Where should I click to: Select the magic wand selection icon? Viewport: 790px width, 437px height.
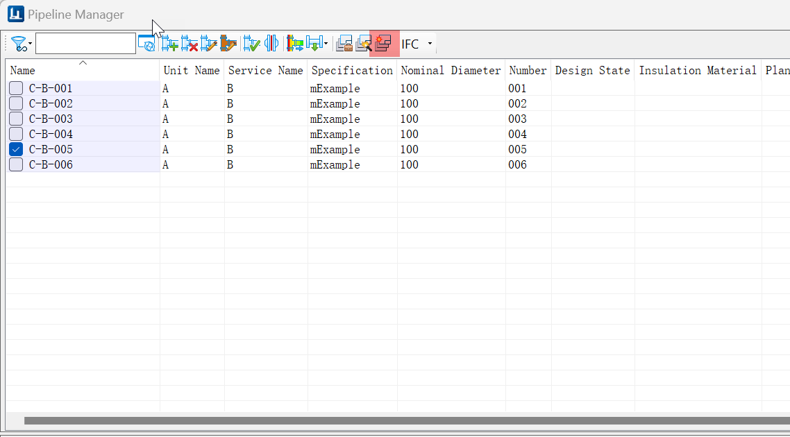[362, 43]
